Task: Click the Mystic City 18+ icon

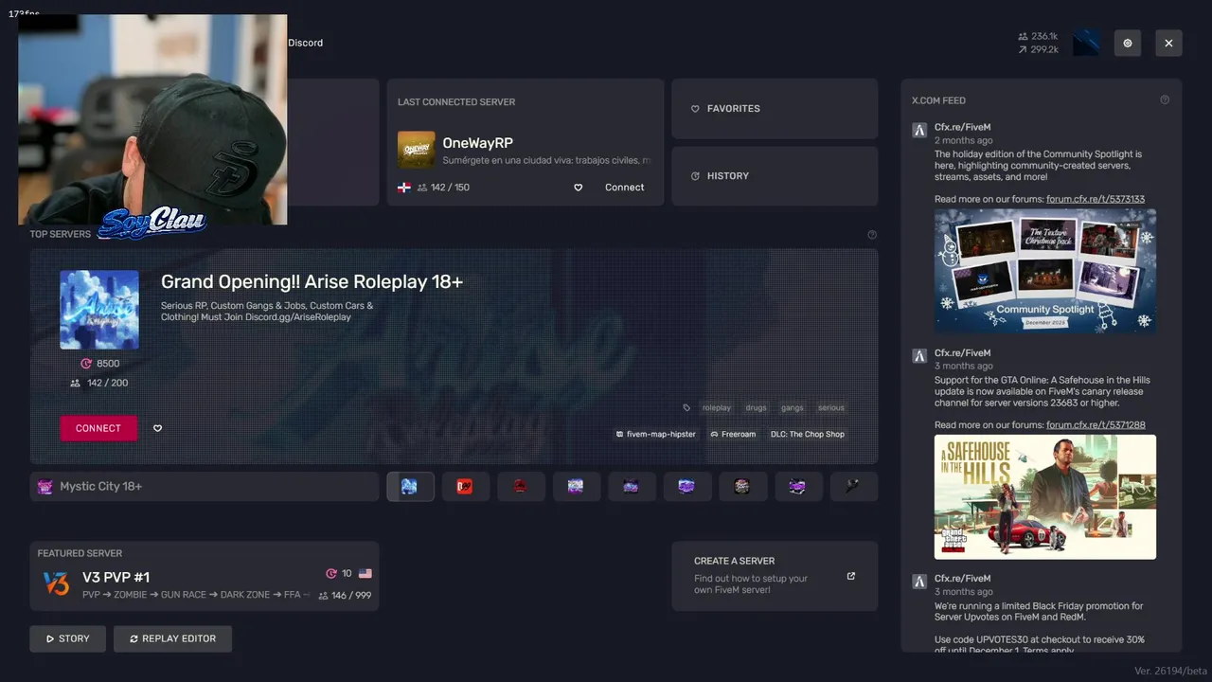Action: [45, 487]
